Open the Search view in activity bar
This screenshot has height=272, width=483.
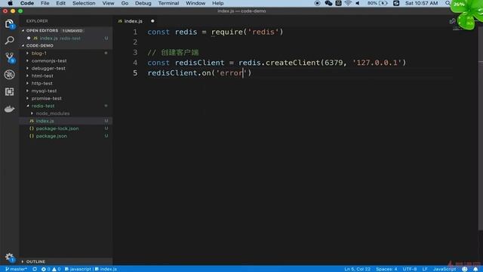(x=9, y=40)
